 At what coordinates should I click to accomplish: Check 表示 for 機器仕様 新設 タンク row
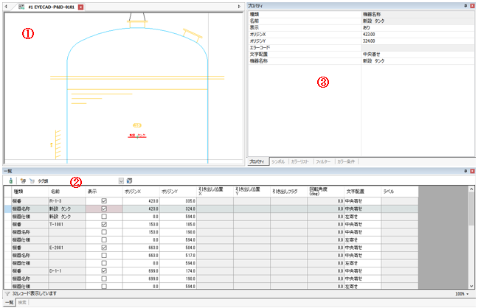tap(104, 217)
